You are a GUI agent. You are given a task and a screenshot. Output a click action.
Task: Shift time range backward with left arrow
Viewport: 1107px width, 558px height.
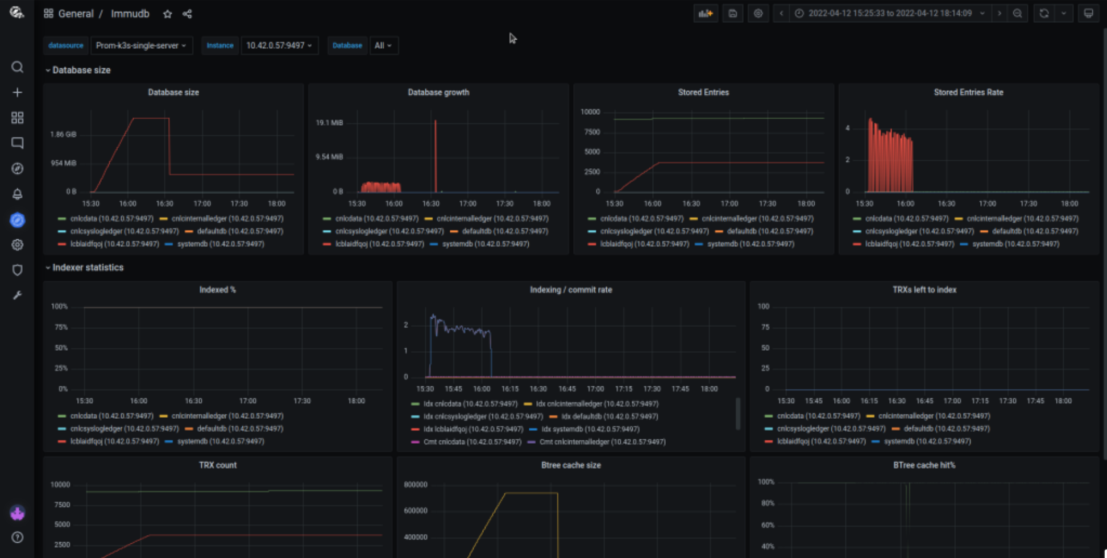click(781, 13)
